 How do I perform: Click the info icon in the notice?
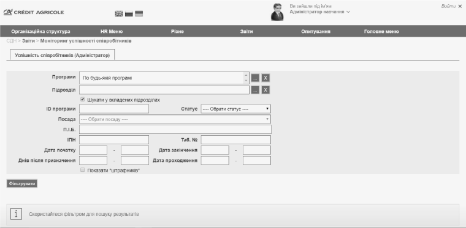pyautogui.click(x=16, y=214)
